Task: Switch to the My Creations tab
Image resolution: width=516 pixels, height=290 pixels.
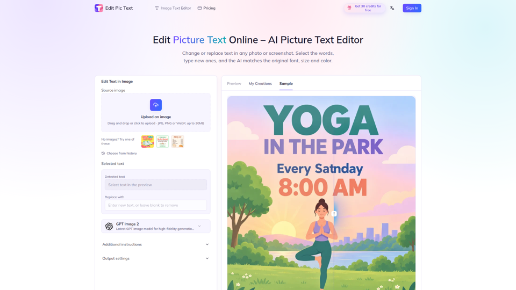Action: pos(260,84)
